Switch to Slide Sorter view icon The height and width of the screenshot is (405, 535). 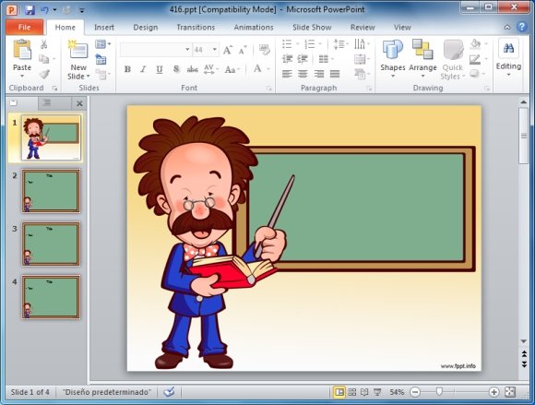pos(352,392)
